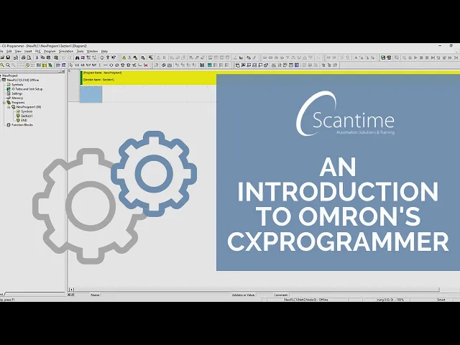Click the Zoom Out magnifier icon

coord(8,65)
